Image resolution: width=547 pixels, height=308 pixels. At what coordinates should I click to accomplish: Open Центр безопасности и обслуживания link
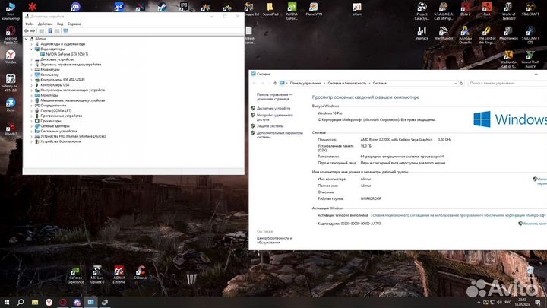coord(274,240)
